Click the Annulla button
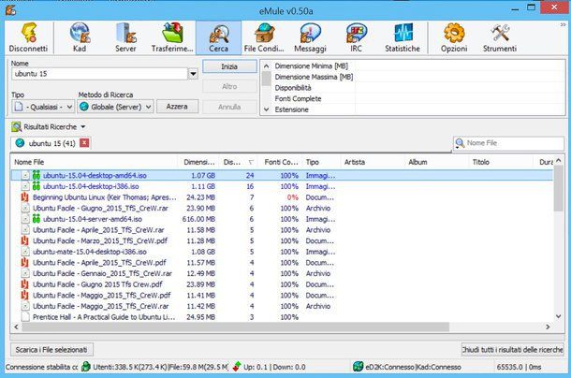This screenshot has width=571, height=378. (x=229, y=107)
